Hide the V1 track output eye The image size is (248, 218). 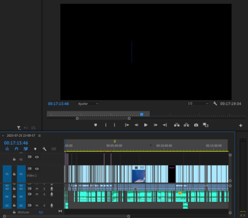tap(37, 168)
